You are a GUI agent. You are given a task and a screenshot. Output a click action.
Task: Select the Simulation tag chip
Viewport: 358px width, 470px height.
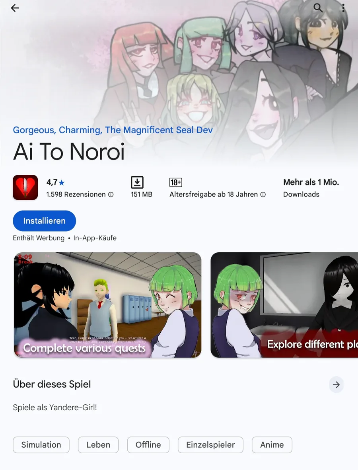click(41, 445)
